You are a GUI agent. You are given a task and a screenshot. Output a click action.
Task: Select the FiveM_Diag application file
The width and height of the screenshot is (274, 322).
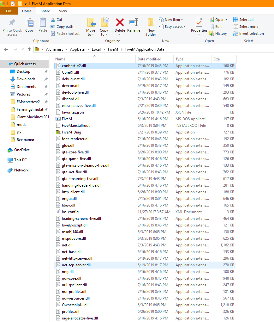click(145, 132)
